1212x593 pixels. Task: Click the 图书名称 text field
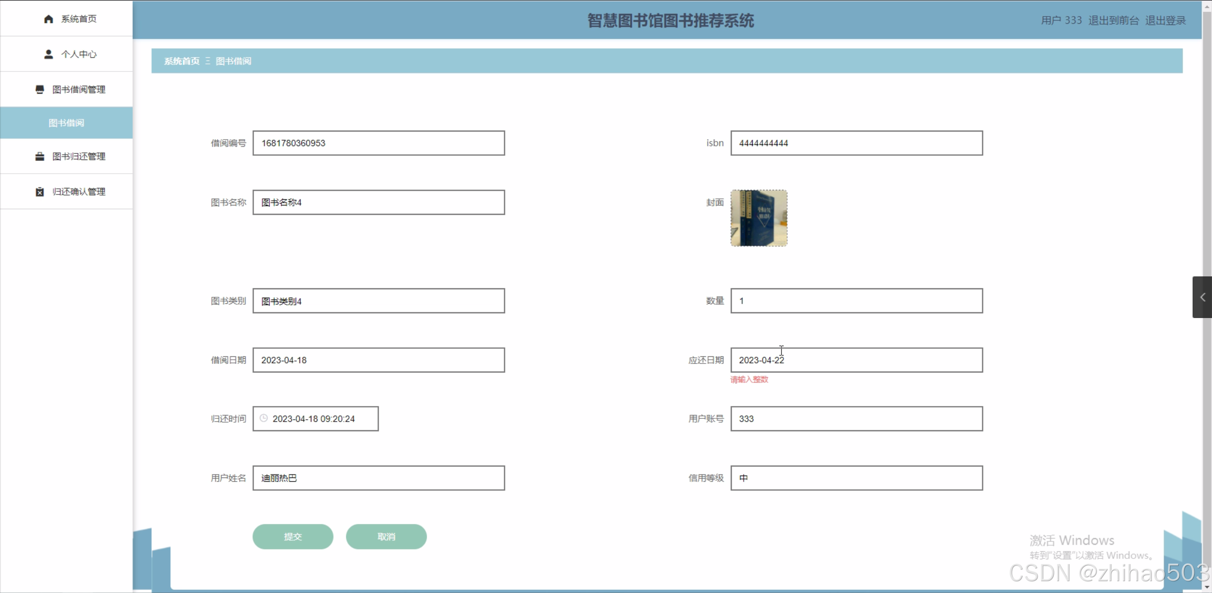tap(378, 203)
